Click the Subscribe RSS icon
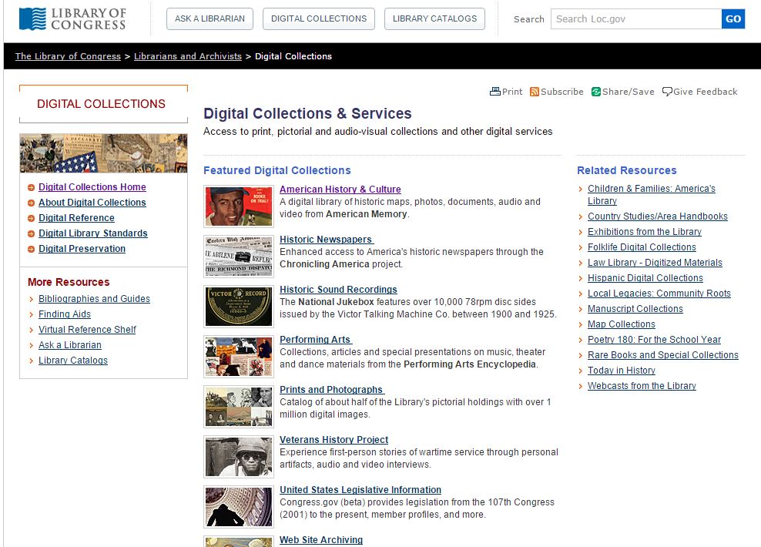The width and height of the screenshot is (761, 547). point(535,92)
